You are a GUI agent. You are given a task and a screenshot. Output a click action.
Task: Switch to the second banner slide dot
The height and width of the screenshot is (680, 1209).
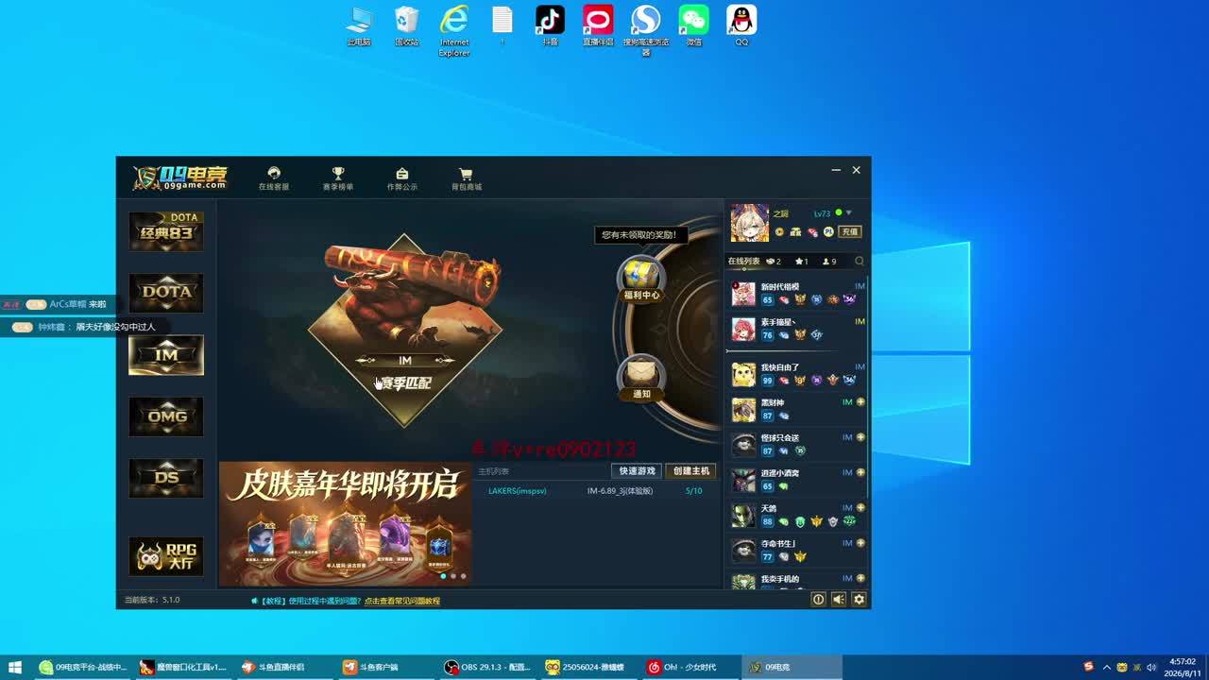(453, 575)
